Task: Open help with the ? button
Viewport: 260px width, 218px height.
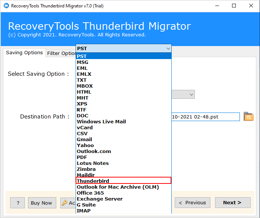Action: 18,203
